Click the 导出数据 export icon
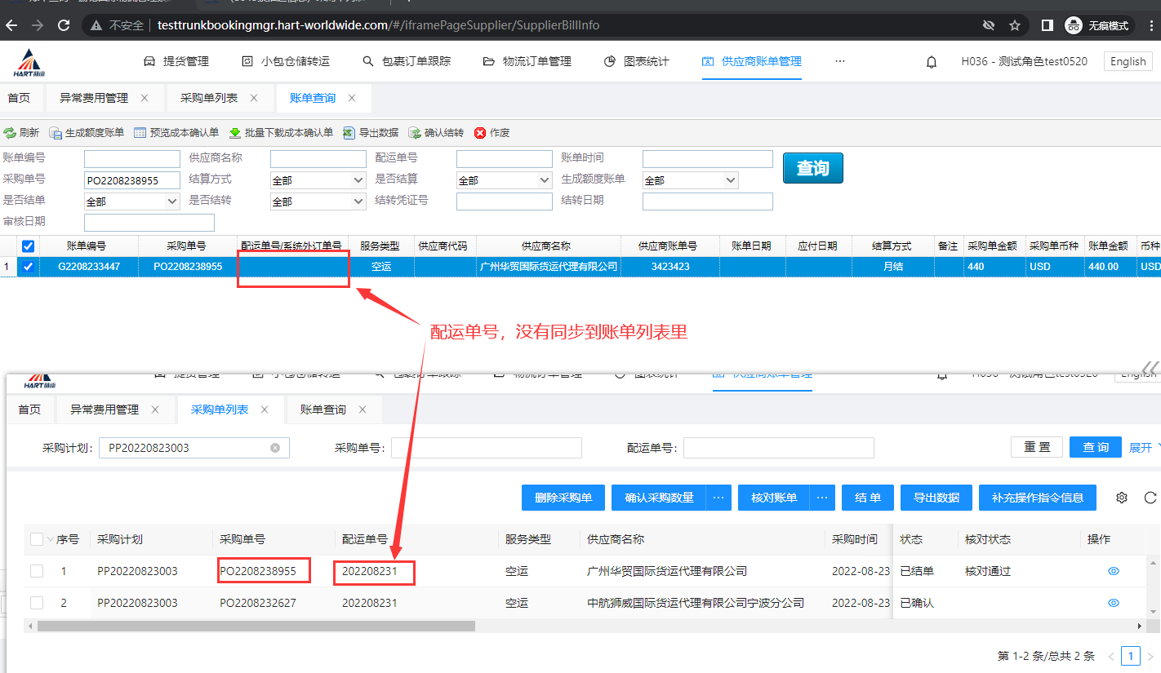Image resolution: width=1161 pixels, height=673 pixels. tap(349, 133)
